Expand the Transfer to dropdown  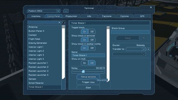[136, 49]
